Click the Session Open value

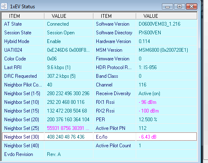coord(61,33)
